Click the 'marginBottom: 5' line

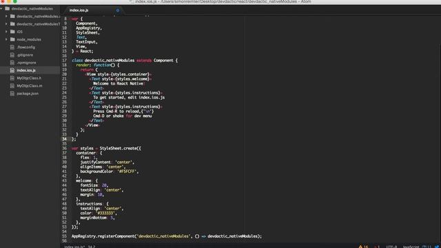click(97, 218)
